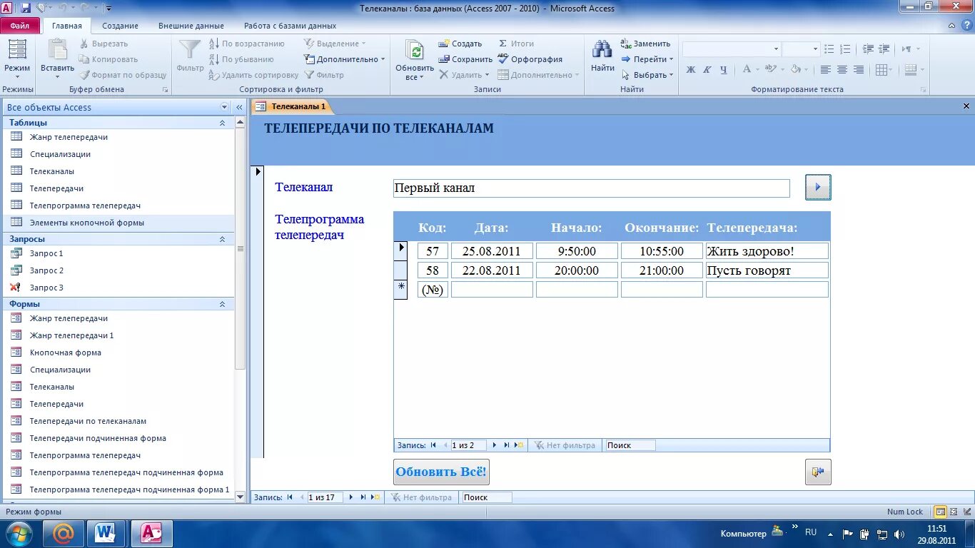Sort По убыванию descending
This screenshot has width=975, height=548.
click(241, 59)
